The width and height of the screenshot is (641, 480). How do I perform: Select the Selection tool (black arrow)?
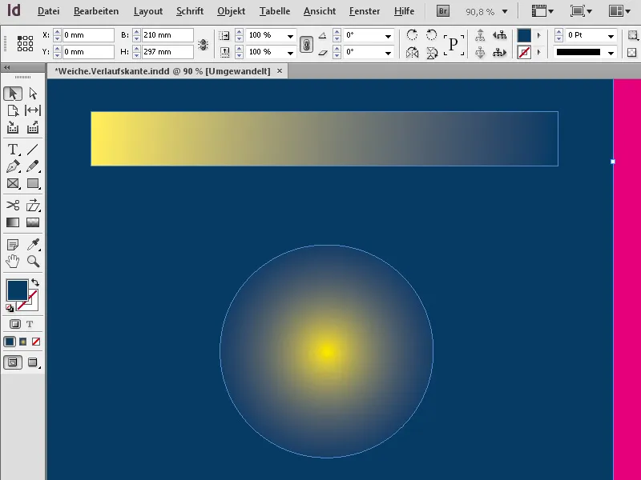point(13,94)
